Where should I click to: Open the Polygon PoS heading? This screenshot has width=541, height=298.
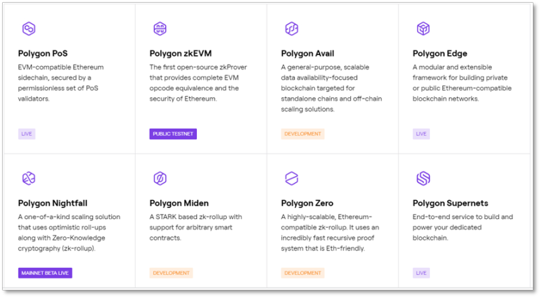(x=43, y=53)
